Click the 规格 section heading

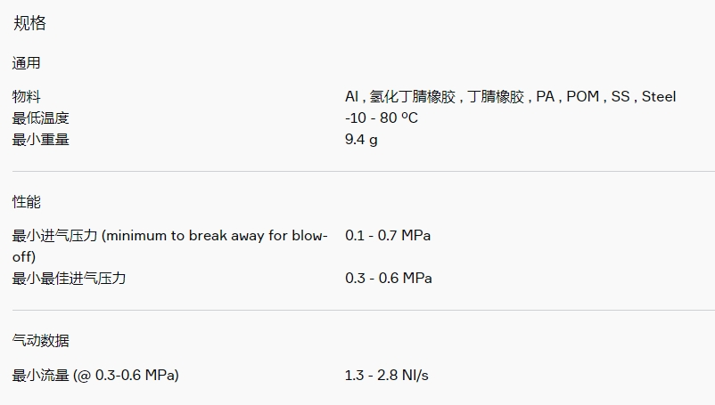(x=29, y=23)
